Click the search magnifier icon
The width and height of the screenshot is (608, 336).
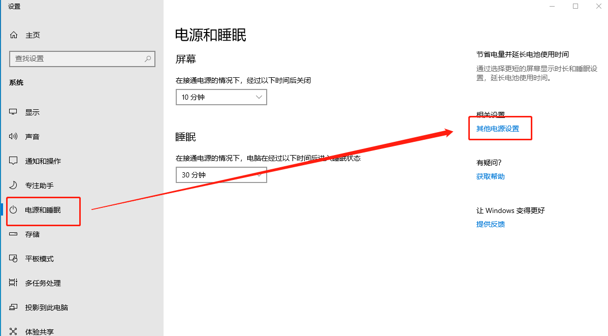[147, 59]
